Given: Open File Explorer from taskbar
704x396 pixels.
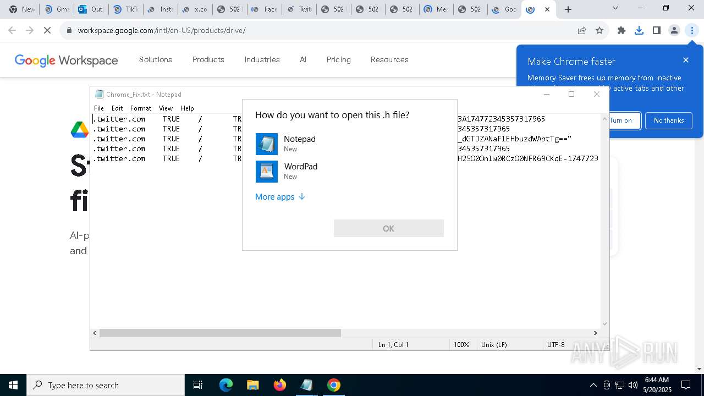Looking at the screenshot, I should pyautogui.click(x=252, y=385).
